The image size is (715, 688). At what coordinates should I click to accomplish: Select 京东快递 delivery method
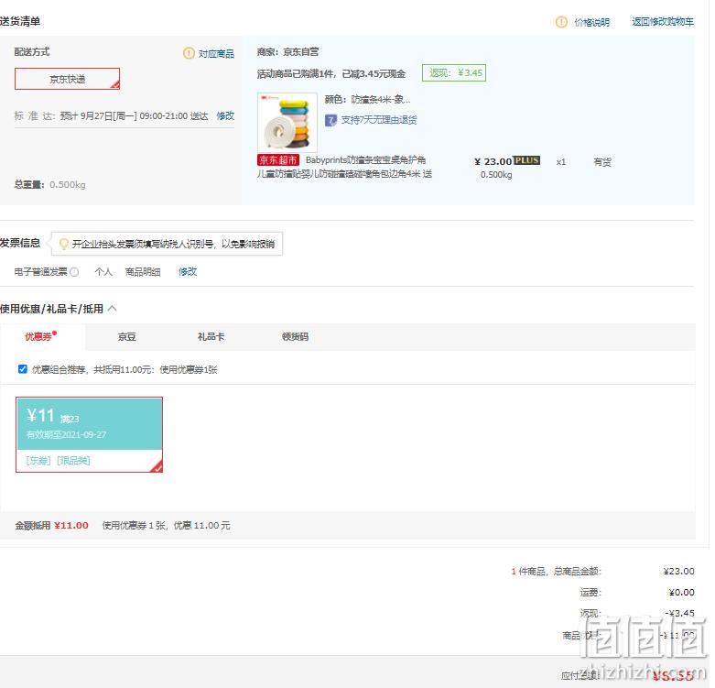[67, 79]
